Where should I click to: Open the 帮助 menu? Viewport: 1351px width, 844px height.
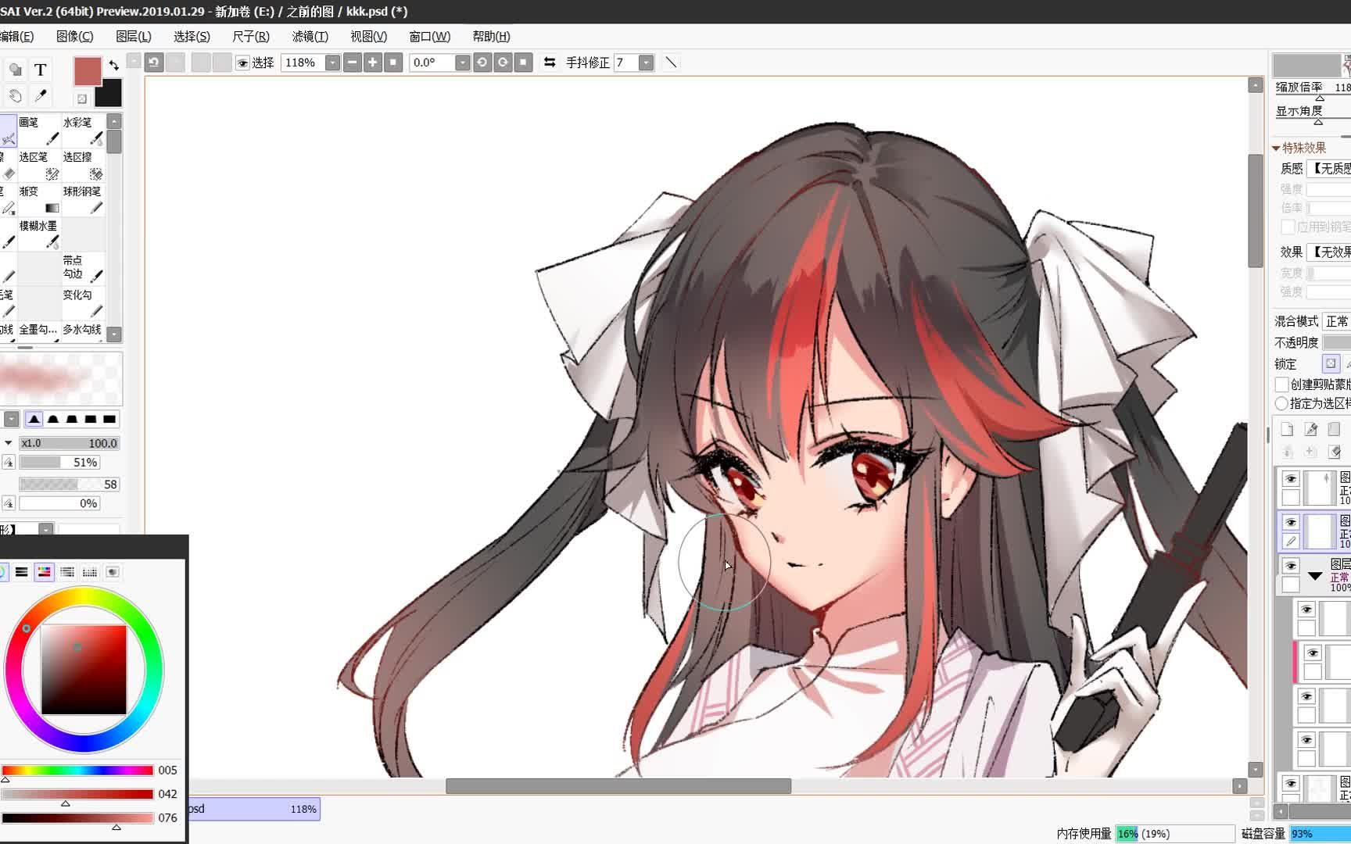pos(491,37)
